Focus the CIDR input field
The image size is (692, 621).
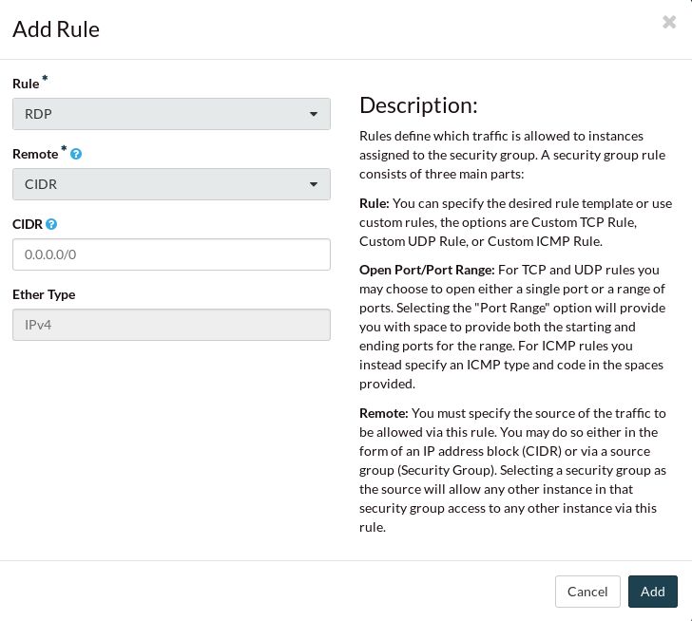tap(171, 254)
